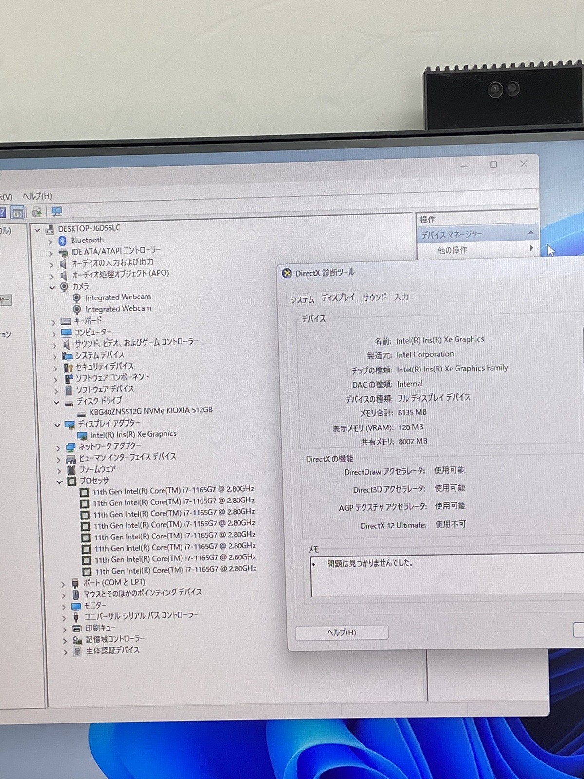The image size is (584, 779).
Task: Click the scan for hardware changes toolbar icon
Action: point(56,211)
